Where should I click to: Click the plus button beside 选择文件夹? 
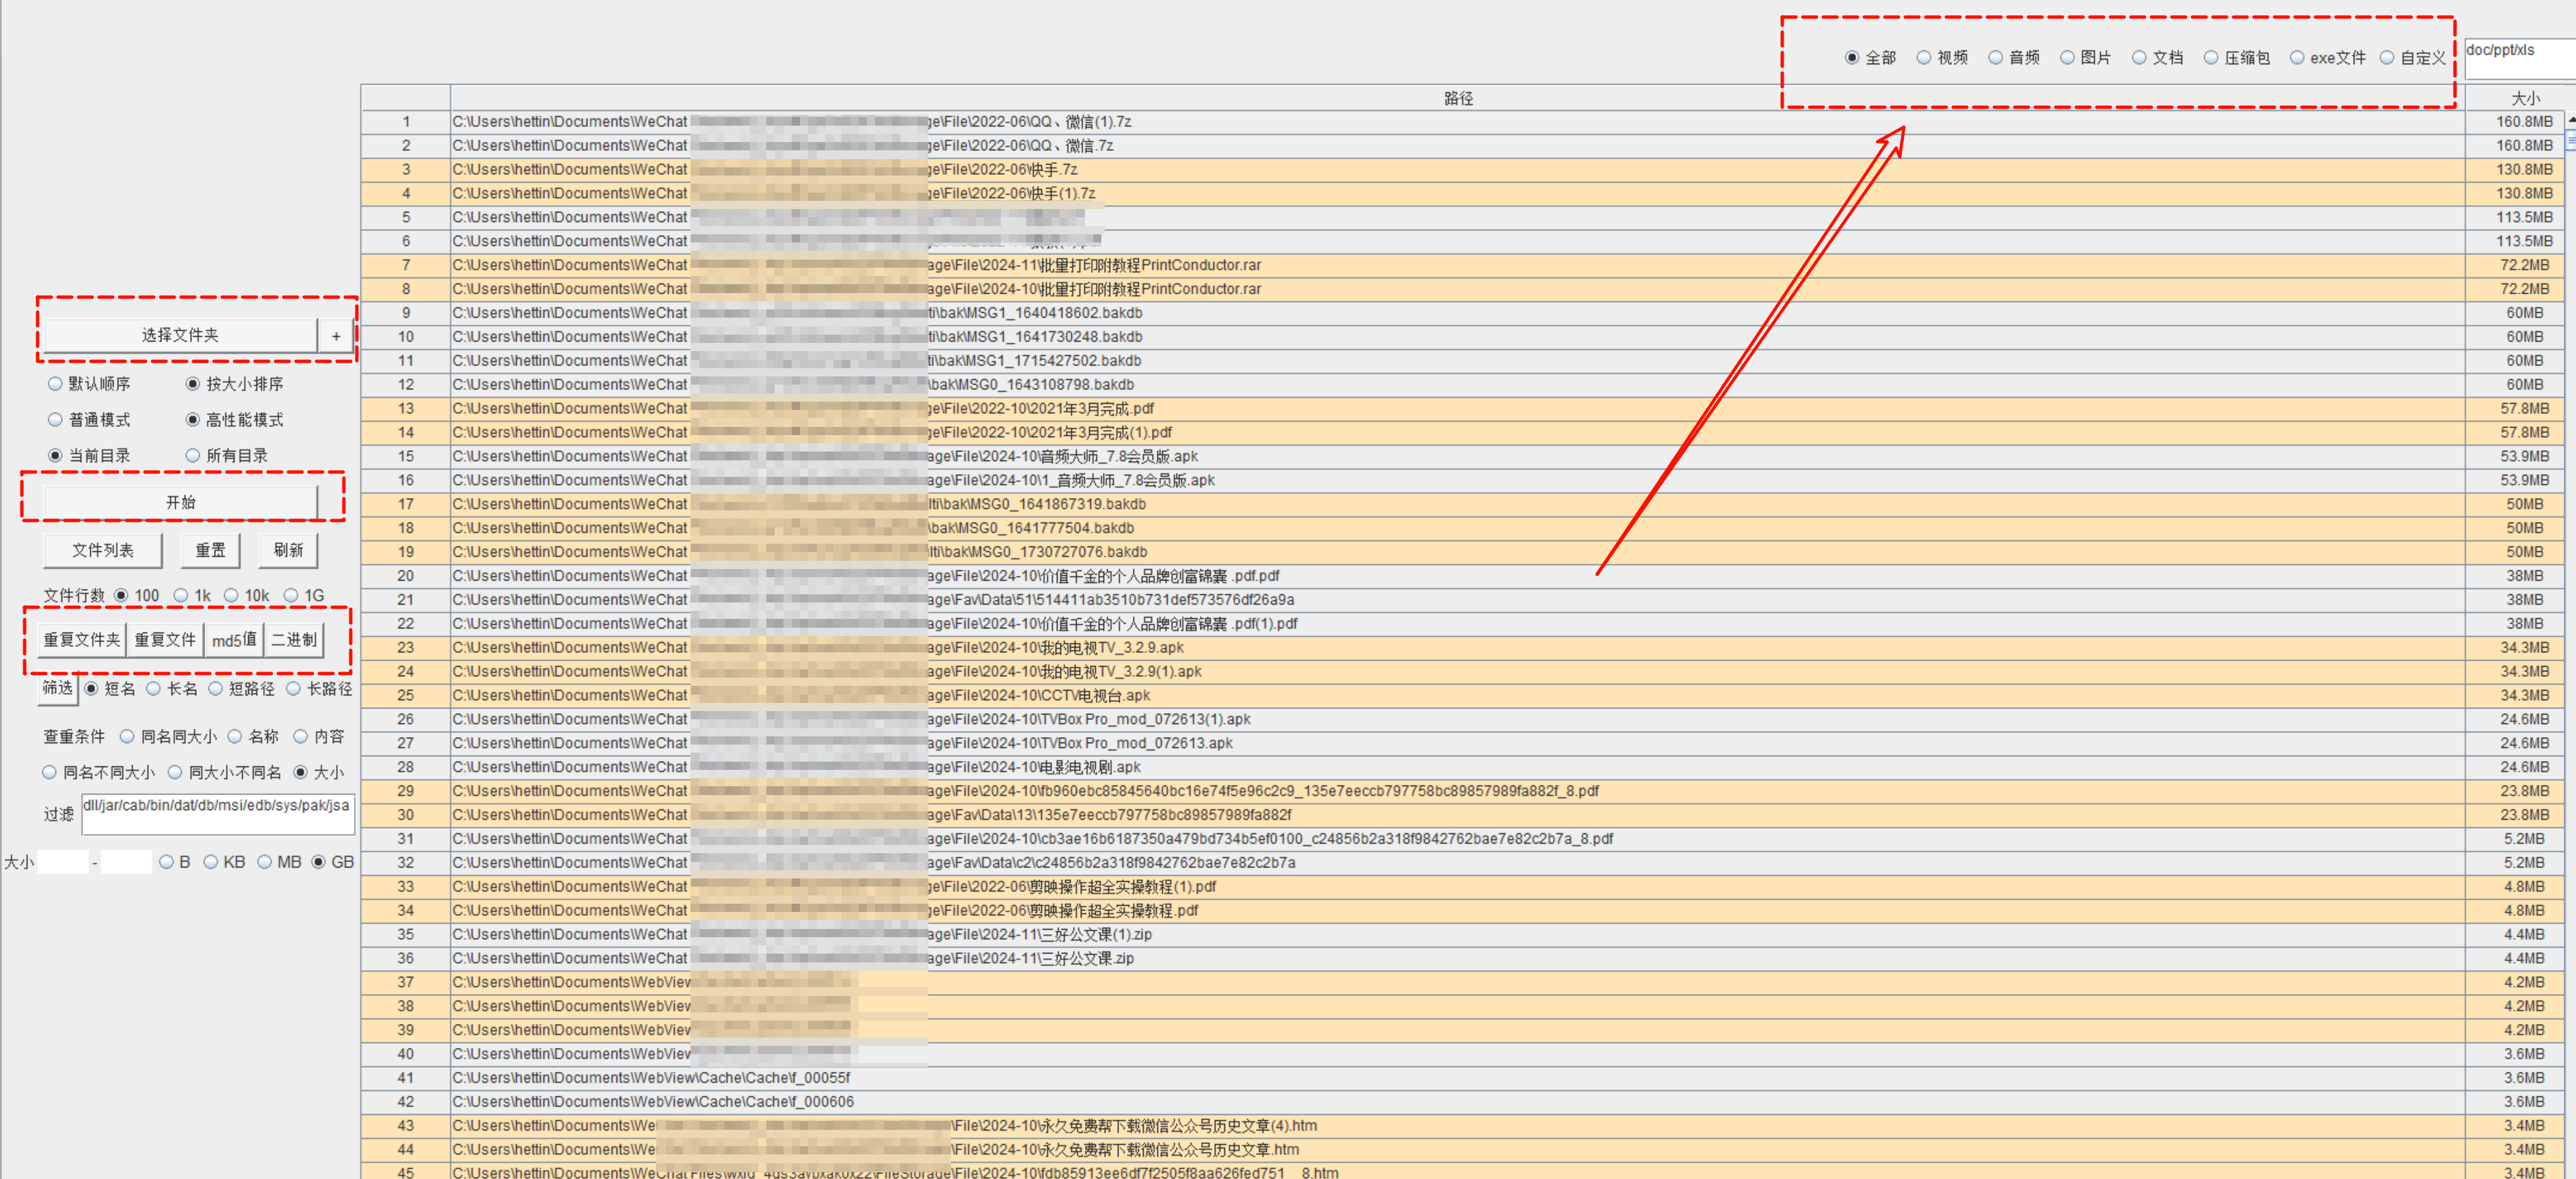click(x=336, y=335)
